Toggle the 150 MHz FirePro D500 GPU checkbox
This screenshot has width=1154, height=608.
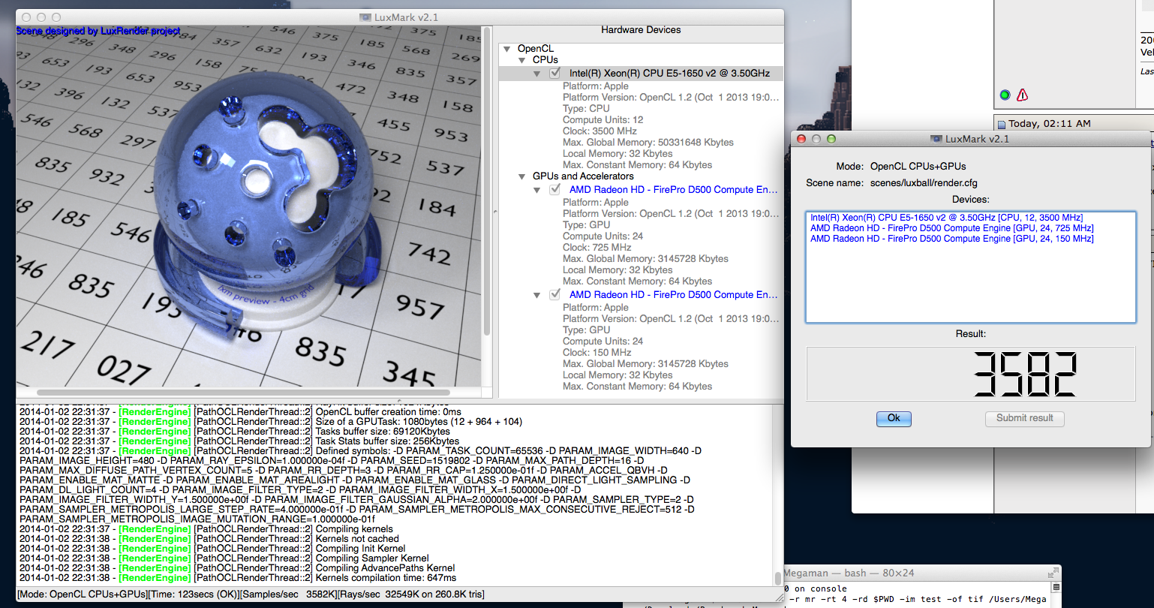(x=555, y=294)
